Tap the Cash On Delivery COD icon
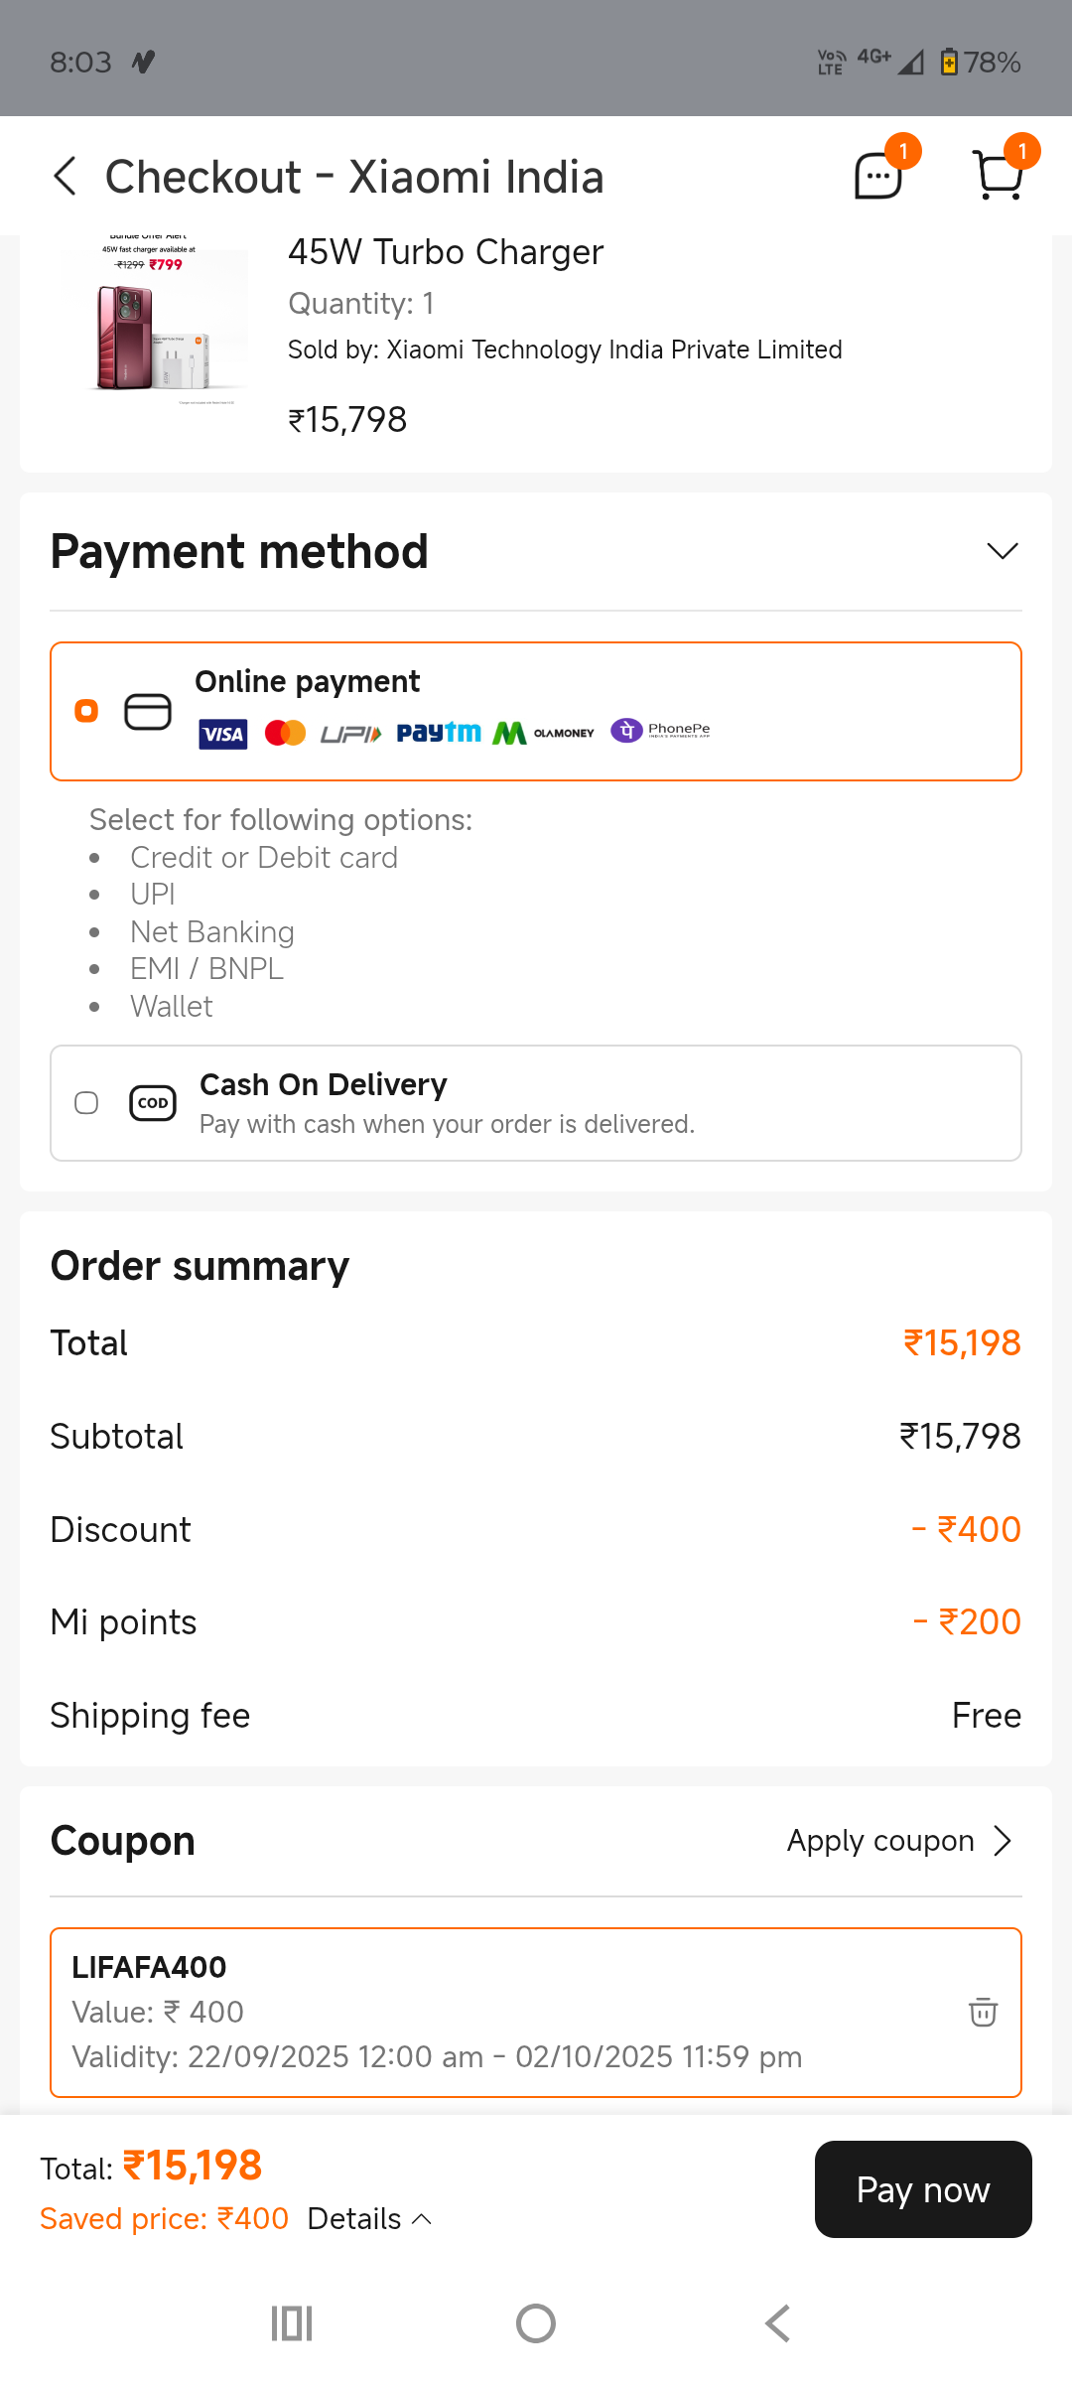1072x2383 pixels. pos(153,1103)
